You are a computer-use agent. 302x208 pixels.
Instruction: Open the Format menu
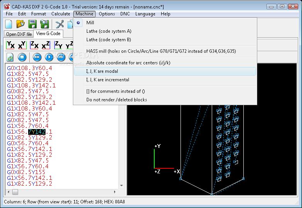39,14
